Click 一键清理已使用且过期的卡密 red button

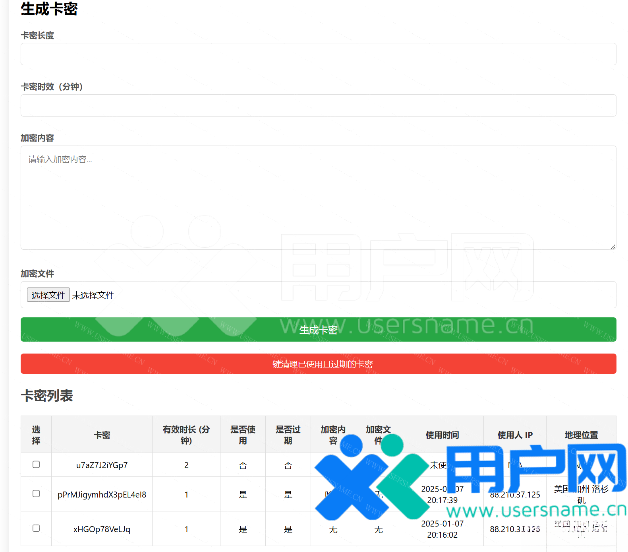(x=318, y=364)
